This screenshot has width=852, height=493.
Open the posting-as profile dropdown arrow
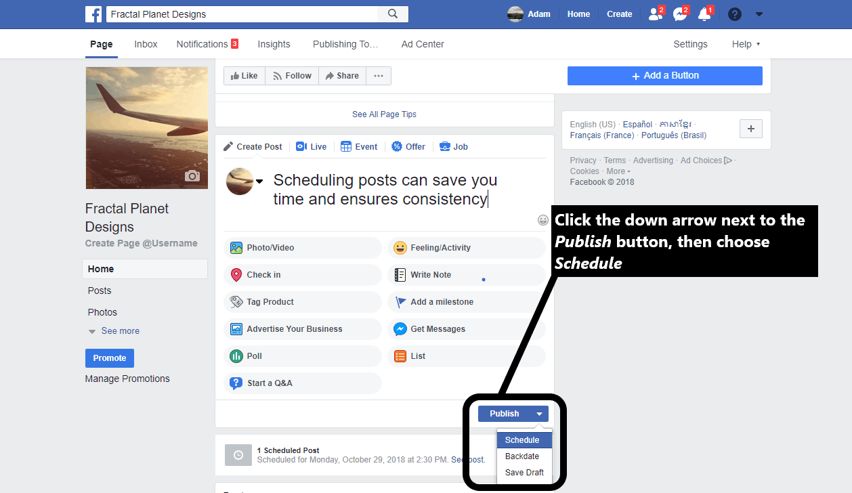pos(259,181)
